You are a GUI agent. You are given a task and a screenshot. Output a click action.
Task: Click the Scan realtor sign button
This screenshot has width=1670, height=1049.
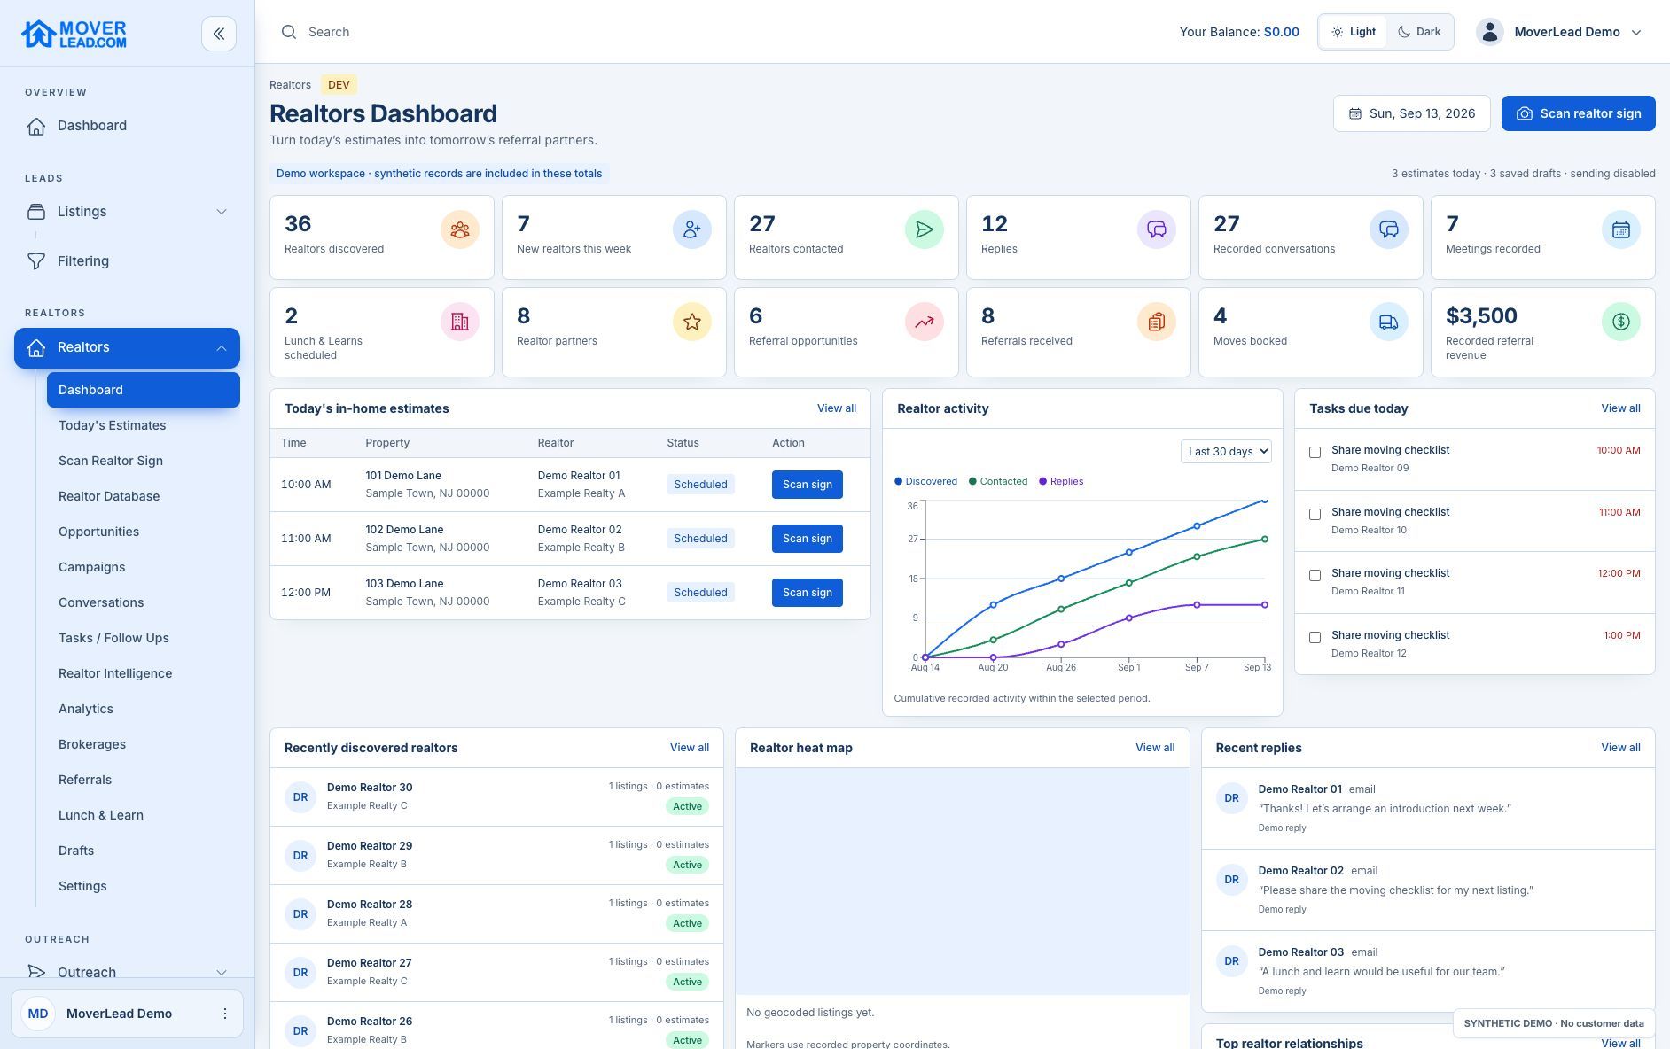tap(1578, 113)
